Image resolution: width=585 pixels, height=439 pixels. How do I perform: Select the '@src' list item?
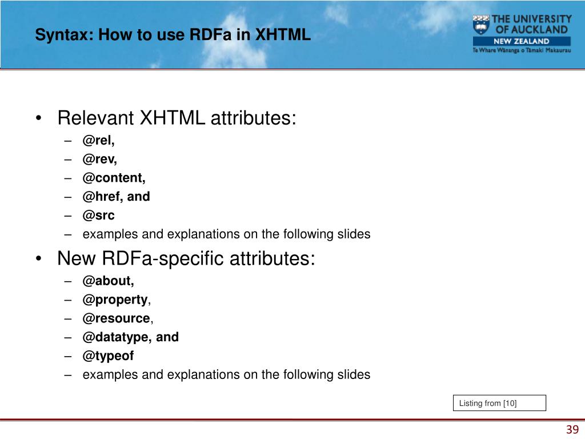pos(98,215)
